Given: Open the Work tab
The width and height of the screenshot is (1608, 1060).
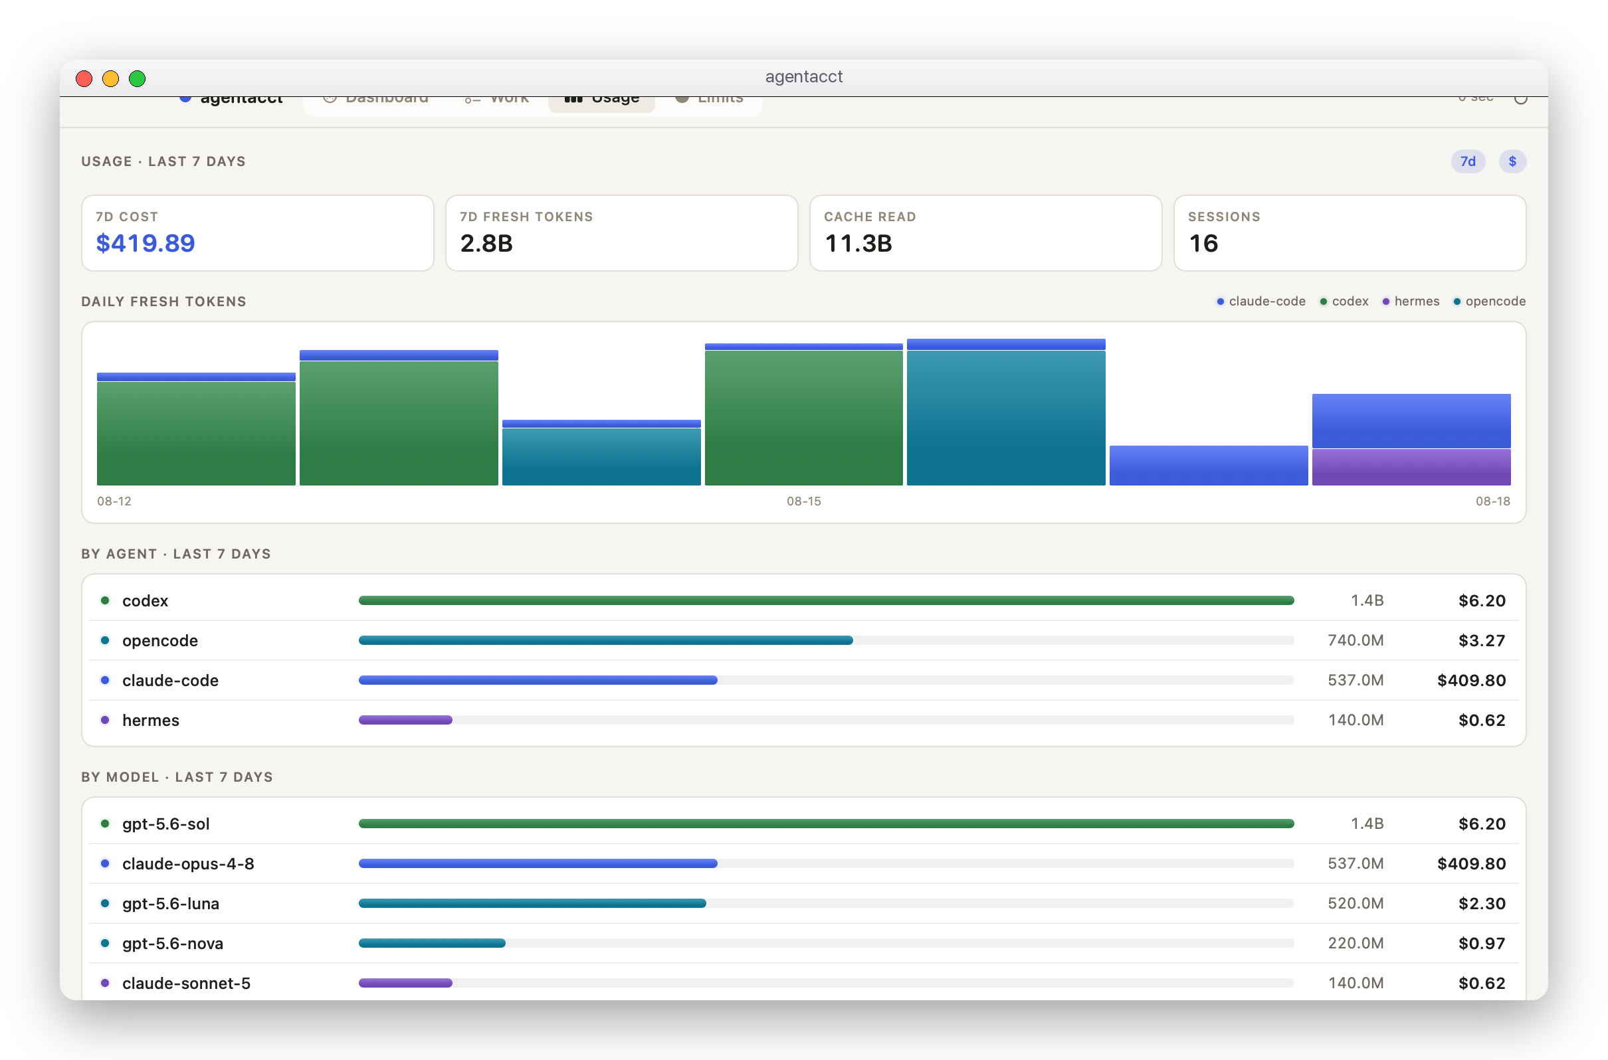Looking at the screenshot, I should click(496, 102).
